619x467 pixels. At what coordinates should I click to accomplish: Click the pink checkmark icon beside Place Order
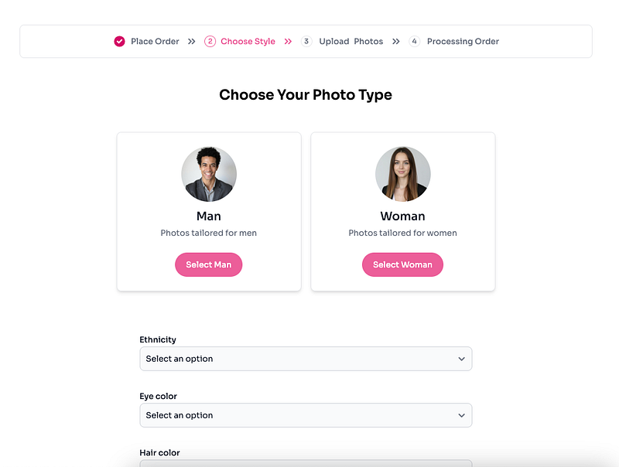[120, 42]
